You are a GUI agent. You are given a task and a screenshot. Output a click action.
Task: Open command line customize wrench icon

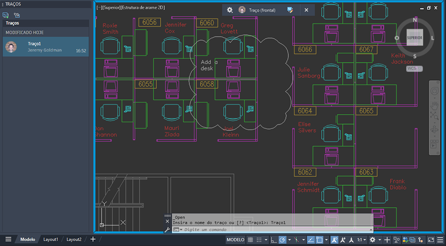[167, 230]
